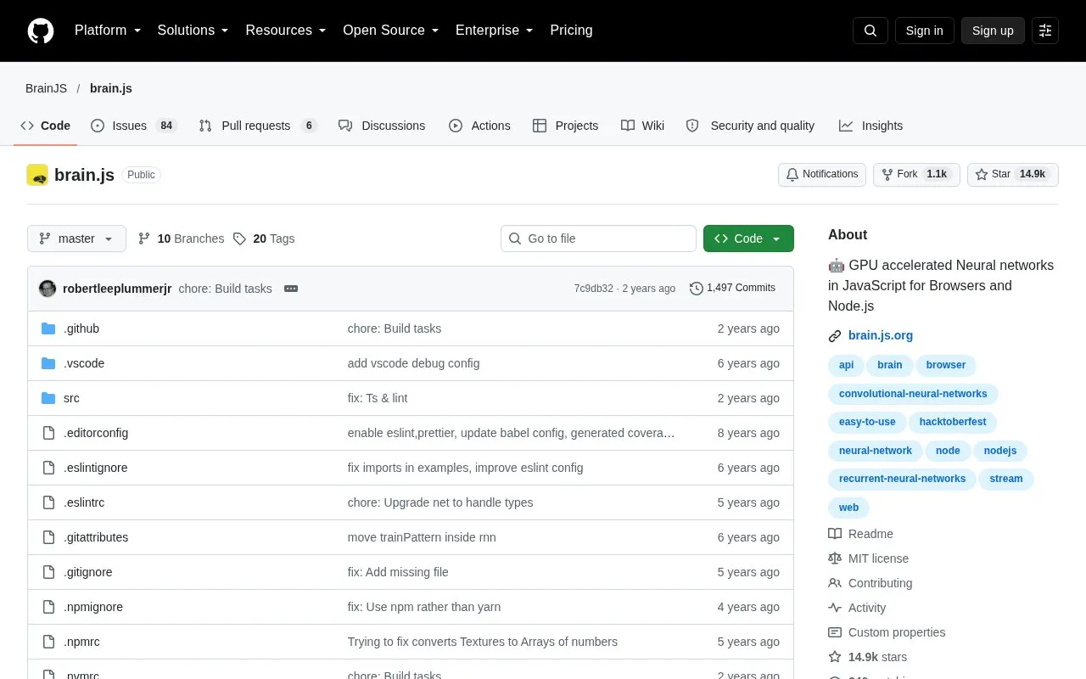The height and width of the screenshot is (679, 1086).
Task: Open the Pull requests tab
Action: coord(258,126)
